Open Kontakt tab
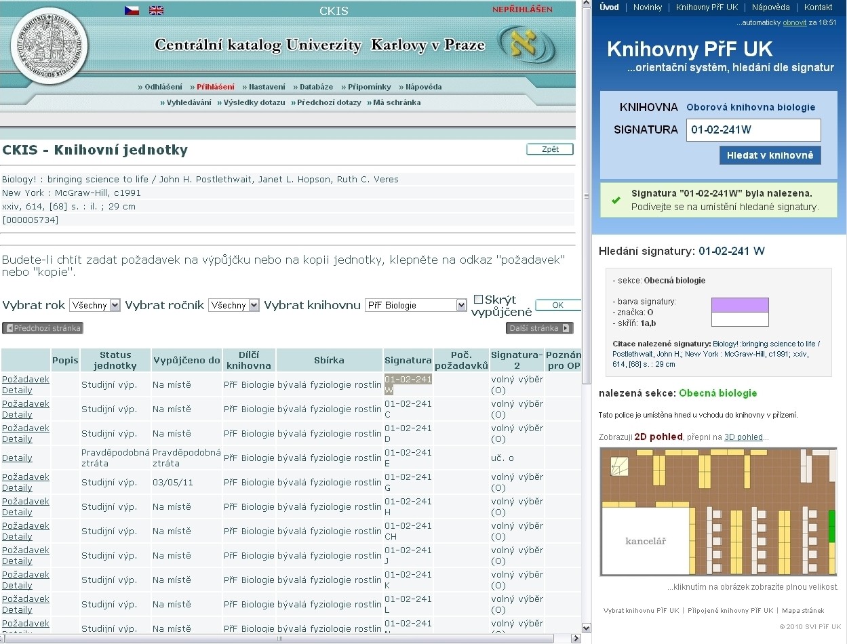 point(818,7)
